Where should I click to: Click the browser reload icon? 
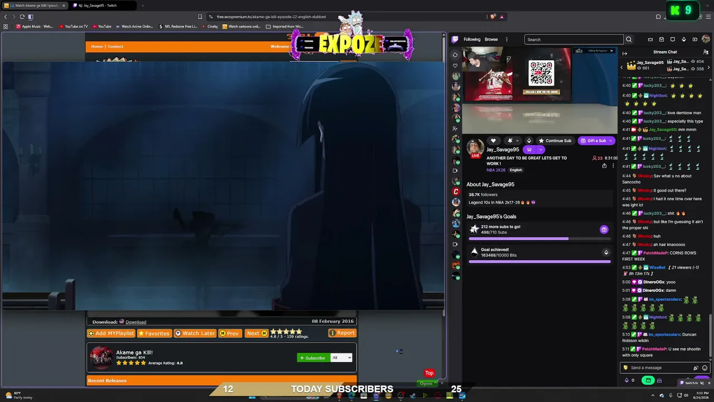[22, 17]
